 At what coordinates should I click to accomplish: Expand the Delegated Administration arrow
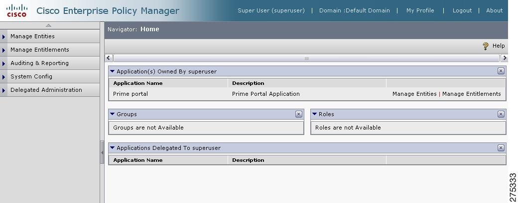3,90
